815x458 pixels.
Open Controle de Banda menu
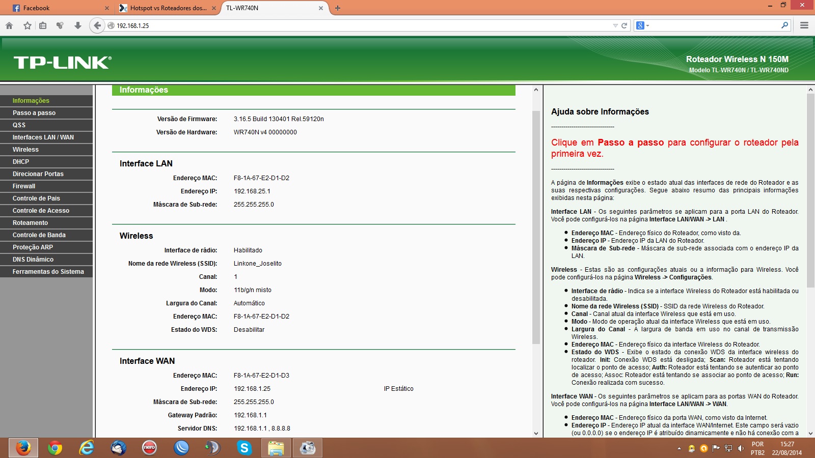point(46,235)
